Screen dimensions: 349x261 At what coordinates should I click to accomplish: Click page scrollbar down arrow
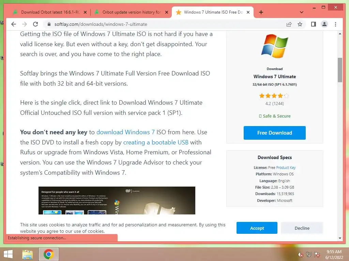click(340, 238)
